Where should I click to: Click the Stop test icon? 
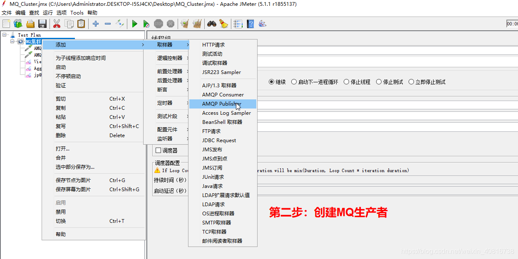point(158,24)
